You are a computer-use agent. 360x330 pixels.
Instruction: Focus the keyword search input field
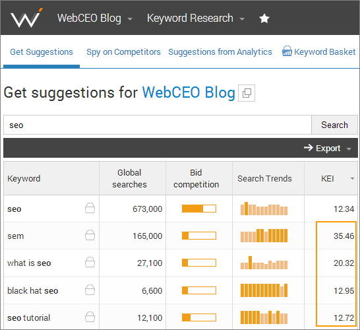(x=158, y=125)
